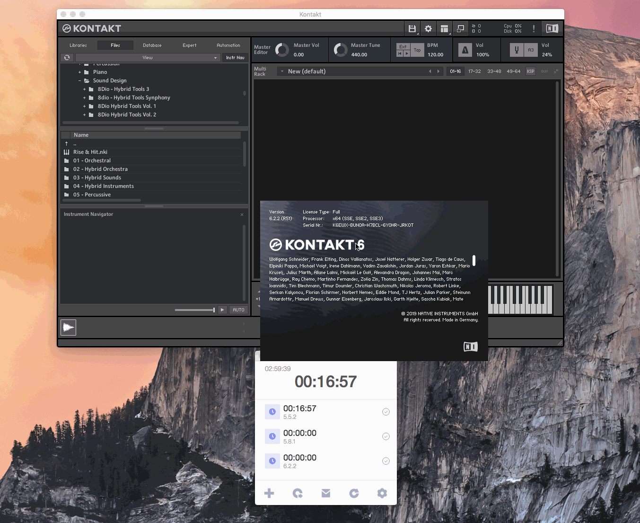
Task: Switch to the Libraries tab
Action: pos(78,45)
